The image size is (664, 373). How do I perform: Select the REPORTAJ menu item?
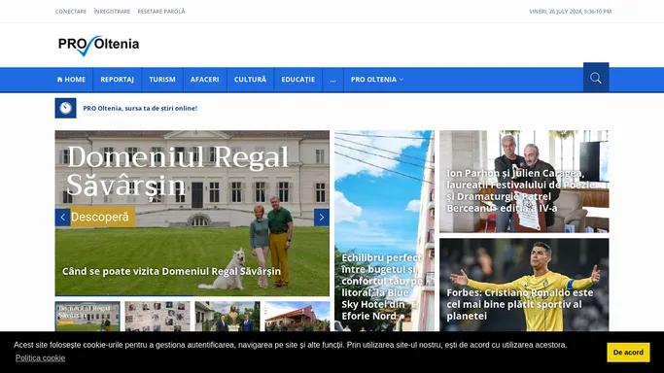click(x=117, y=80)
